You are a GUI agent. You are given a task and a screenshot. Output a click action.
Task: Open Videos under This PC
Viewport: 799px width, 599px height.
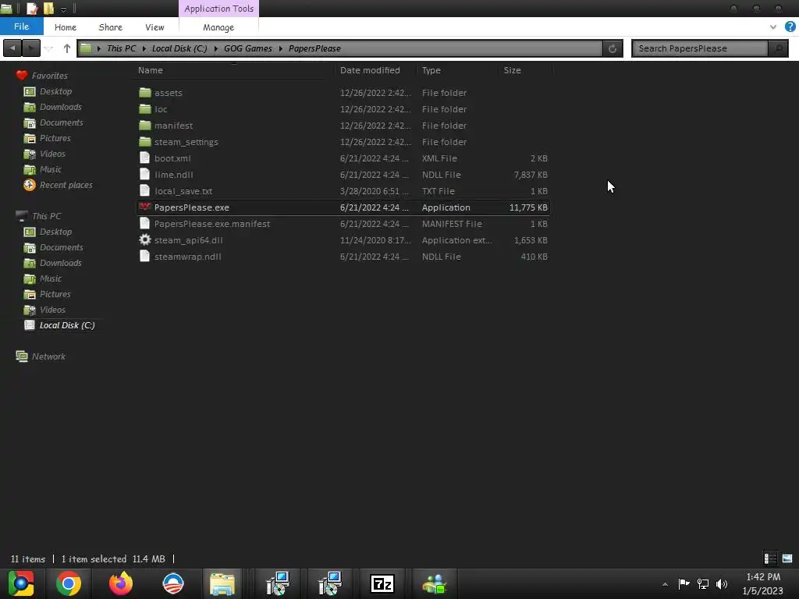[52, 310]
